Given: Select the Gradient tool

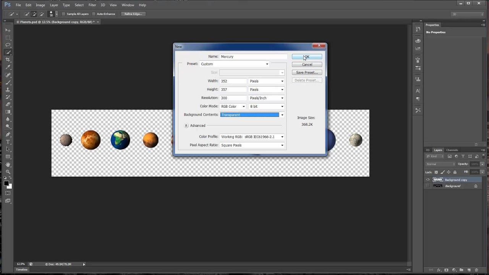Looking at the screenshot, I should tap(8, 112).
